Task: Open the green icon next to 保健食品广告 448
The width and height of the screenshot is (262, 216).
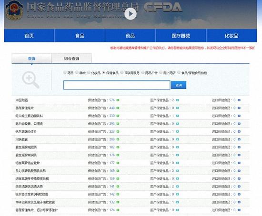Action: tap(118, 108)
